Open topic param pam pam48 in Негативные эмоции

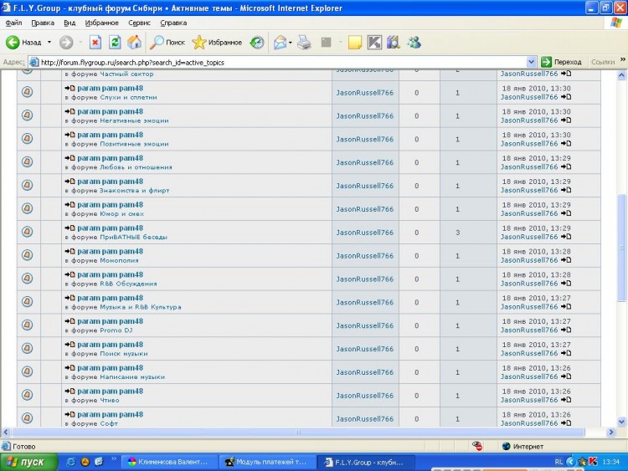110,111
